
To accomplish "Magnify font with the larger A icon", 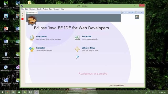I will tap(133, 13).
